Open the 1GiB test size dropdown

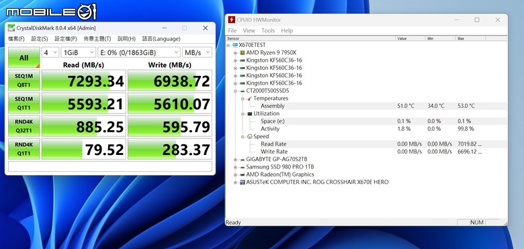click(79, 52)
